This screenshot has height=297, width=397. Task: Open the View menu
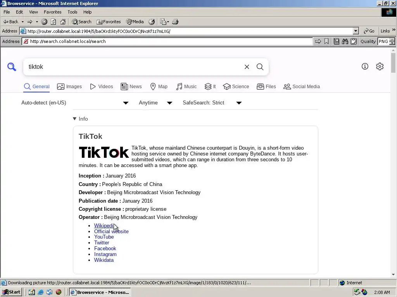coord(33,12)
